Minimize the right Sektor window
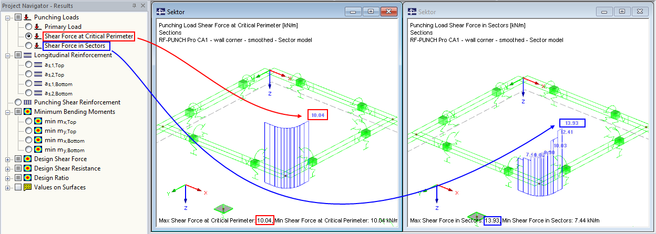 (x=604, y=11)
